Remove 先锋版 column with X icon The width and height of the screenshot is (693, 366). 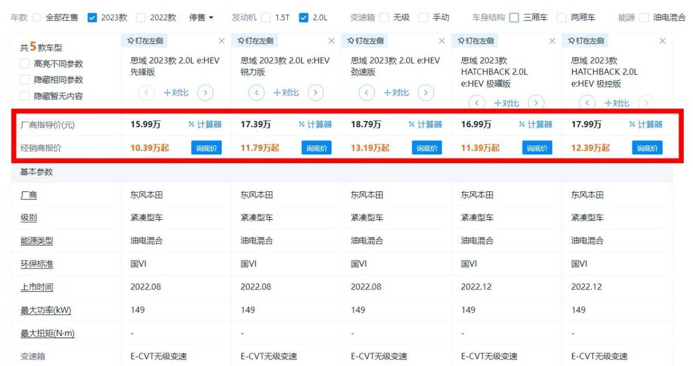click(x=221, y=41)
